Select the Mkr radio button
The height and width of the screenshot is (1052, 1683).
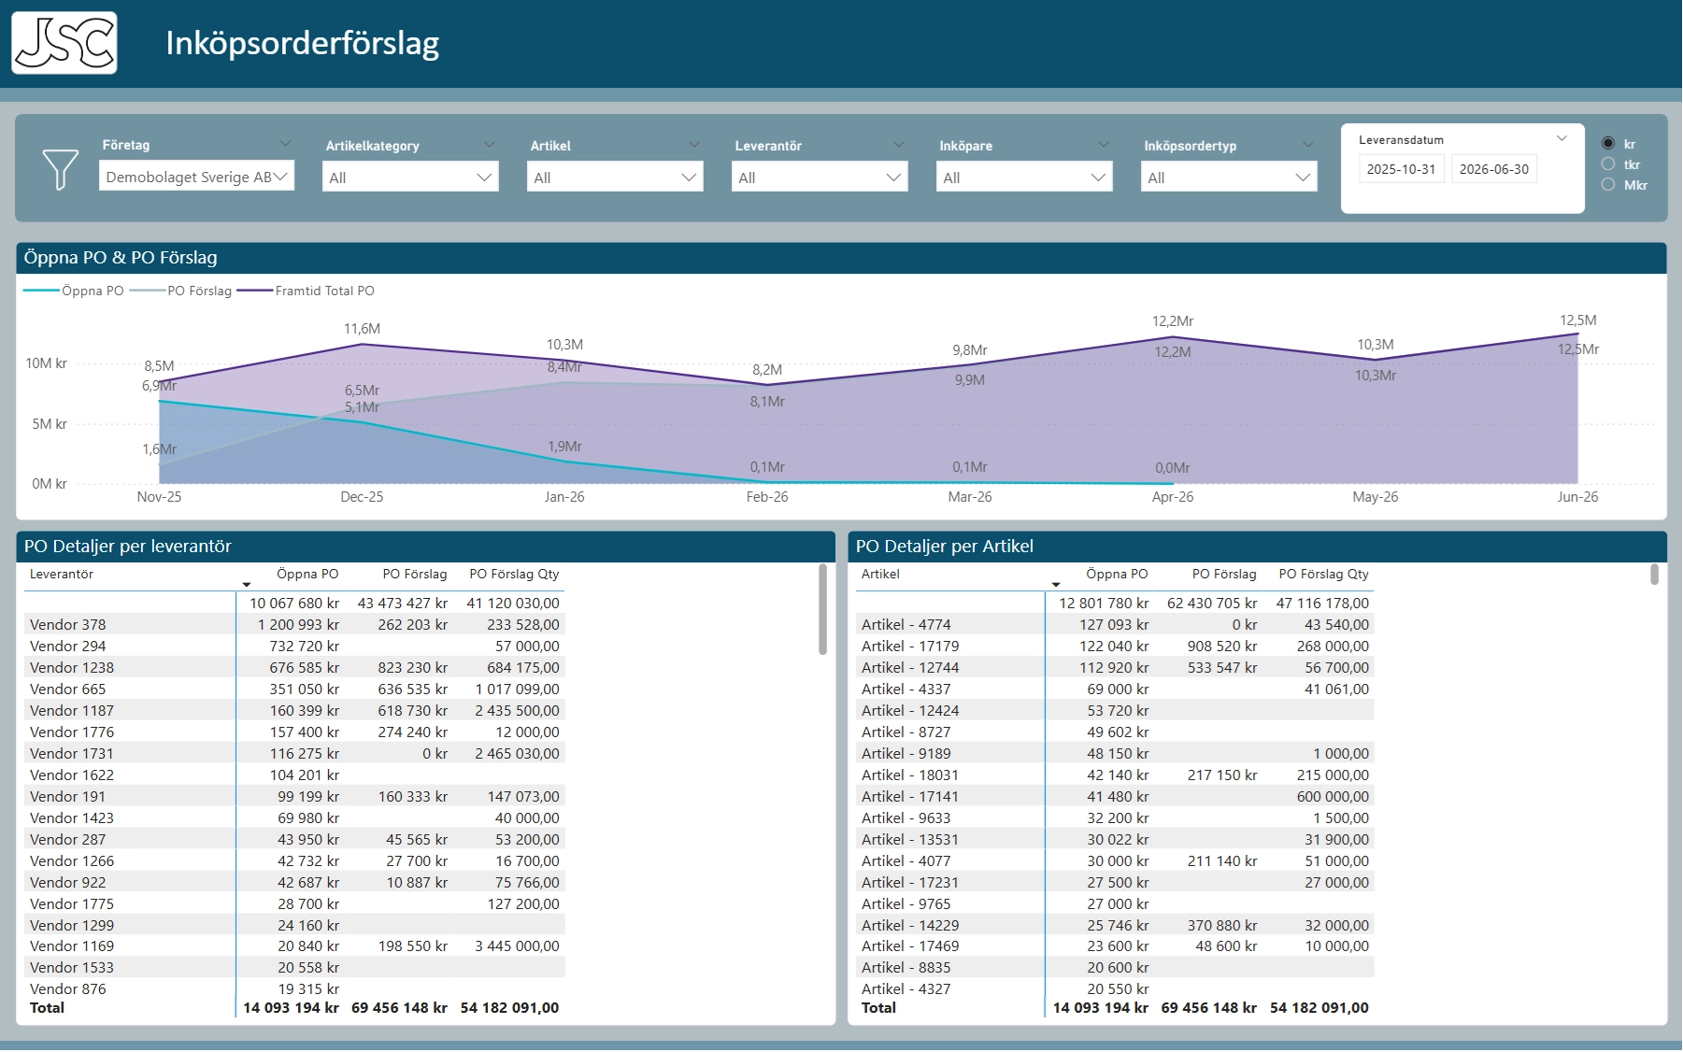pos(1608,185)
